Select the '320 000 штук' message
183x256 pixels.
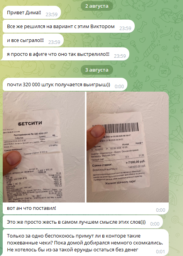(x=65, y=85)
